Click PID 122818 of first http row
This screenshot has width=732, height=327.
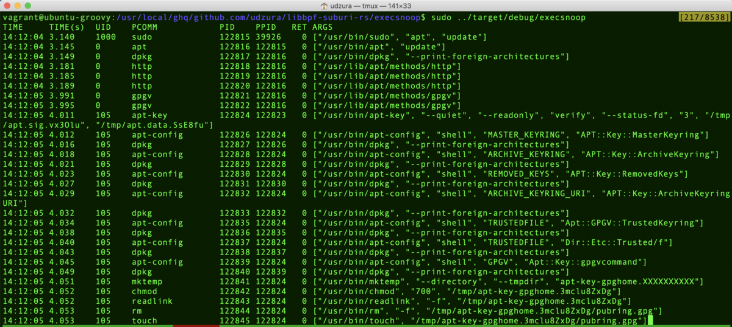tap(235, 66)
